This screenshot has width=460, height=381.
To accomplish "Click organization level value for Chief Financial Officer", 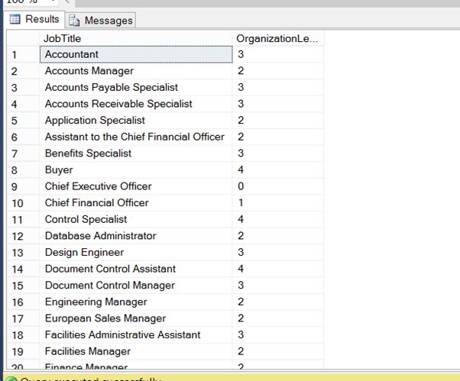I will click(x=278, y=203).
